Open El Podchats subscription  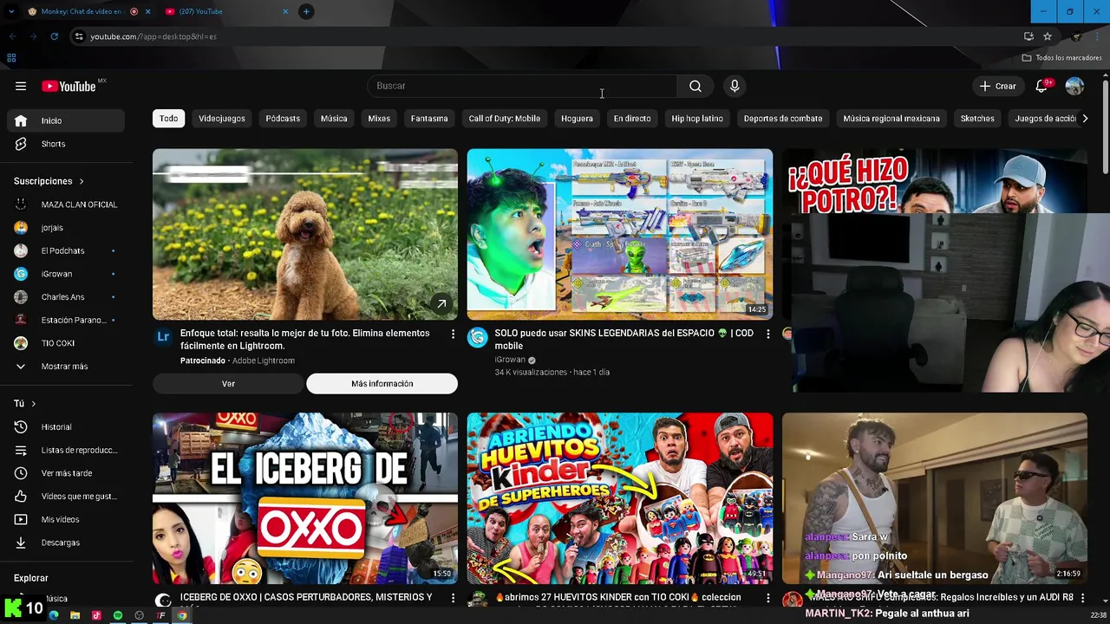click(66, 250)
